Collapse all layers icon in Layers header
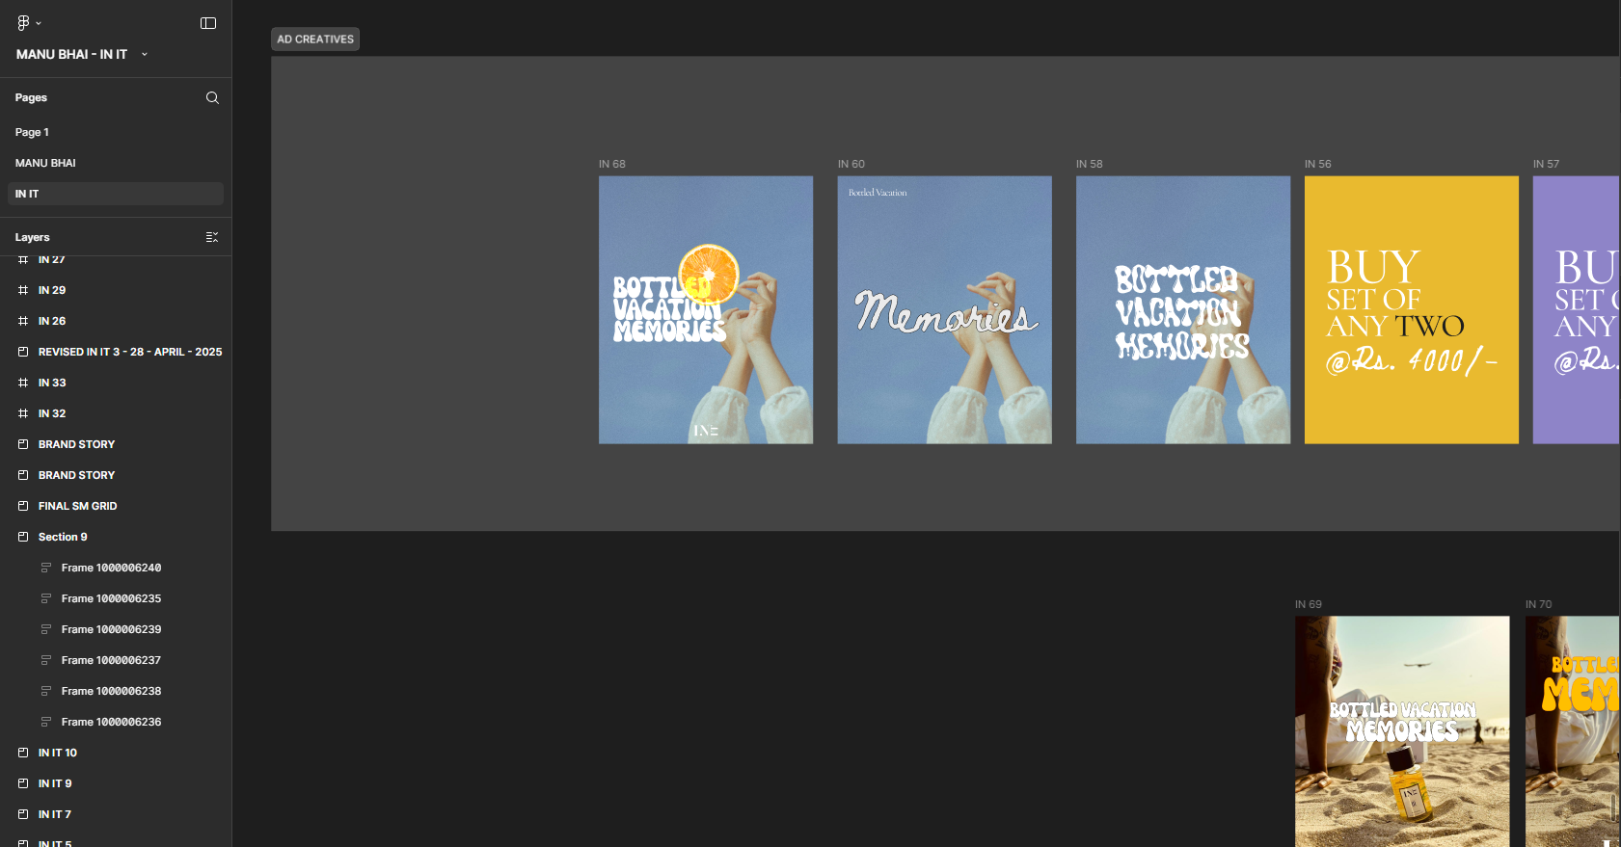Image resolution: width=1621 pixels, height=847 pixels. point(212,237)
